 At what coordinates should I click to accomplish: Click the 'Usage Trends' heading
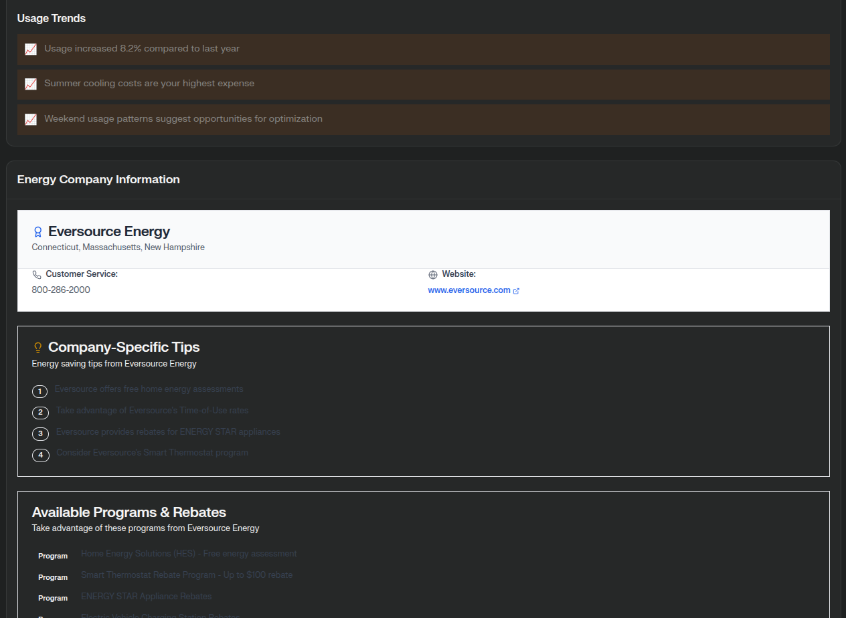tap(52, 19)
